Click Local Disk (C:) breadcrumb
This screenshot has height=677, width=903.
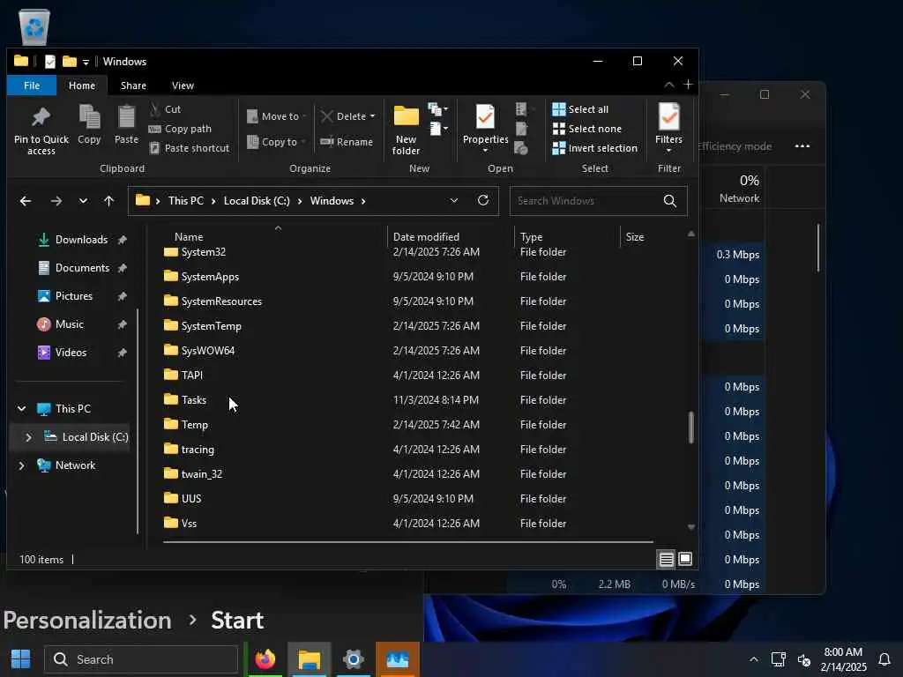pyautogui.click(x=257, y=201)
